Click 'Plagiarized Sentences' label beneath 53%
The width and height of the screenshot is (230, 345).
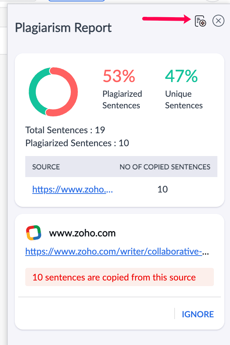point(122,100)
